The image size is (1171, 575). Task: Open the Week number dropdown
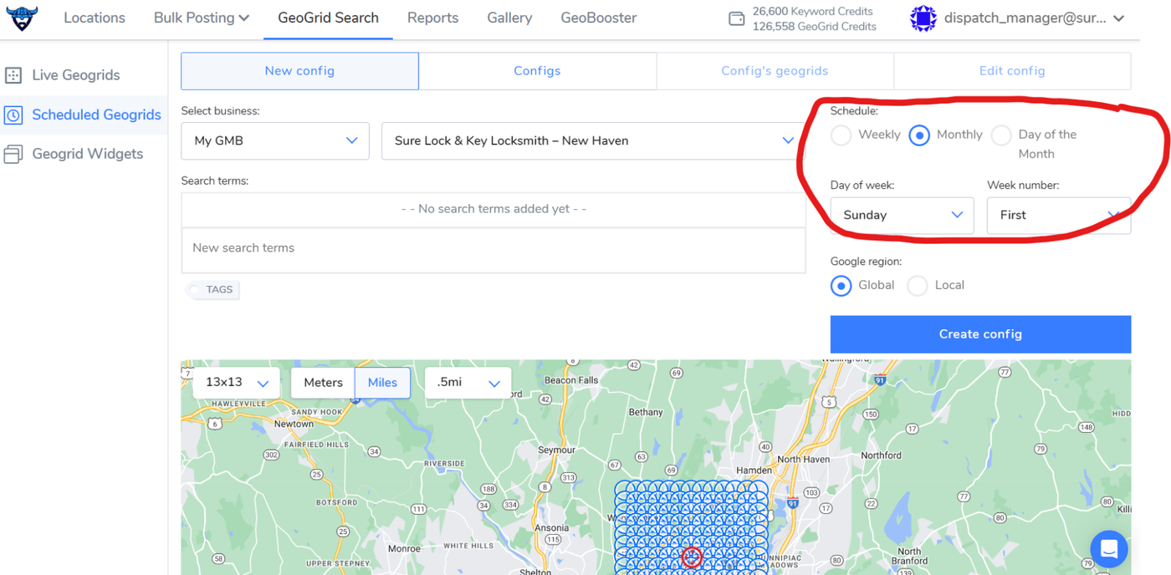point(1059,216)
